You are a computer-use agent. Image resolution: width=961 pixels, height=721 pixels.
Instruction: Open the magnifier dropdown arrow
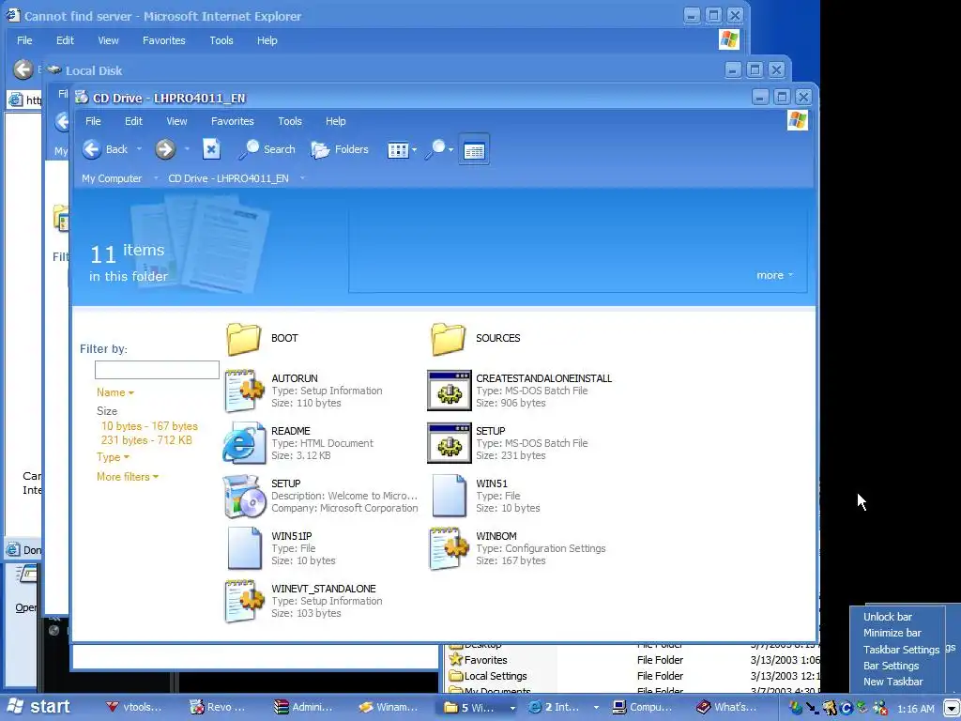click(451, 149)
